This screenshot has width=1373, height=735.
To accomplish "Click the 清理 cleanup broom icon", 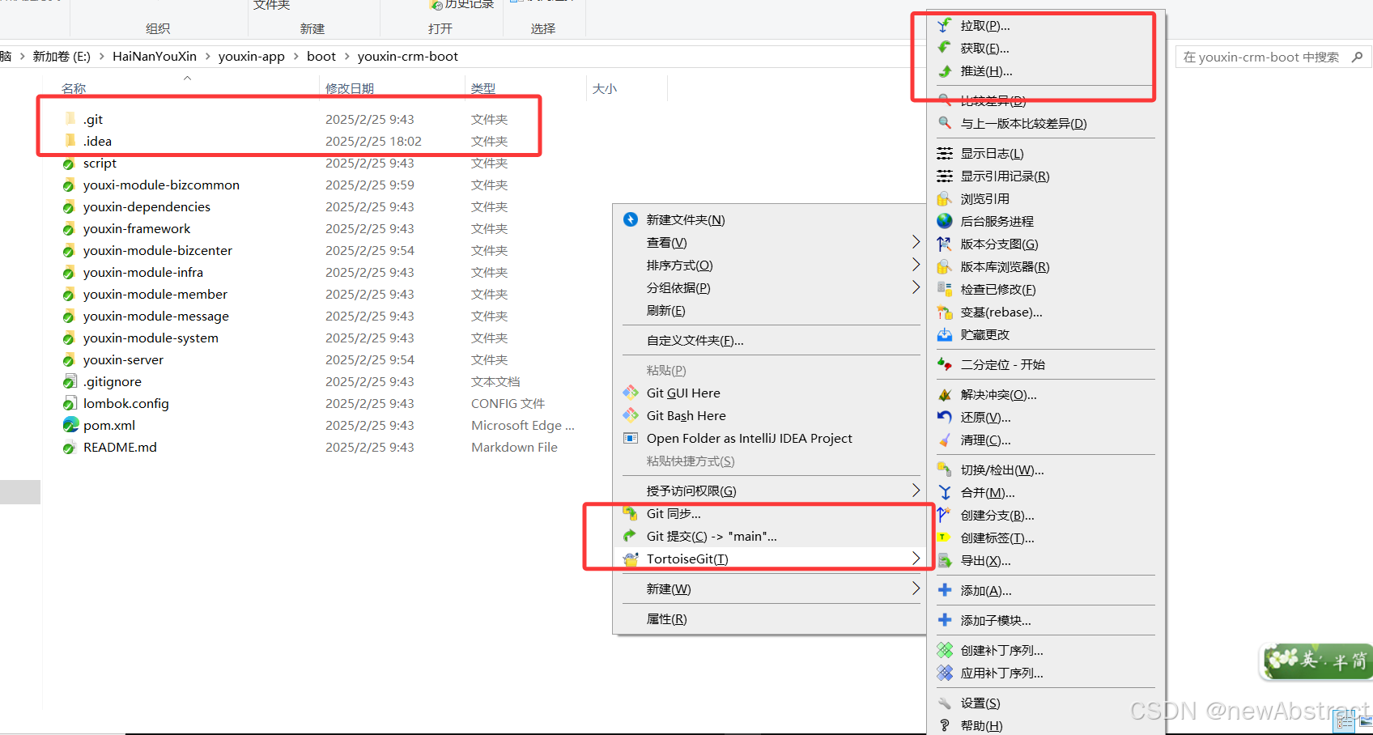I will coord(945,440).
